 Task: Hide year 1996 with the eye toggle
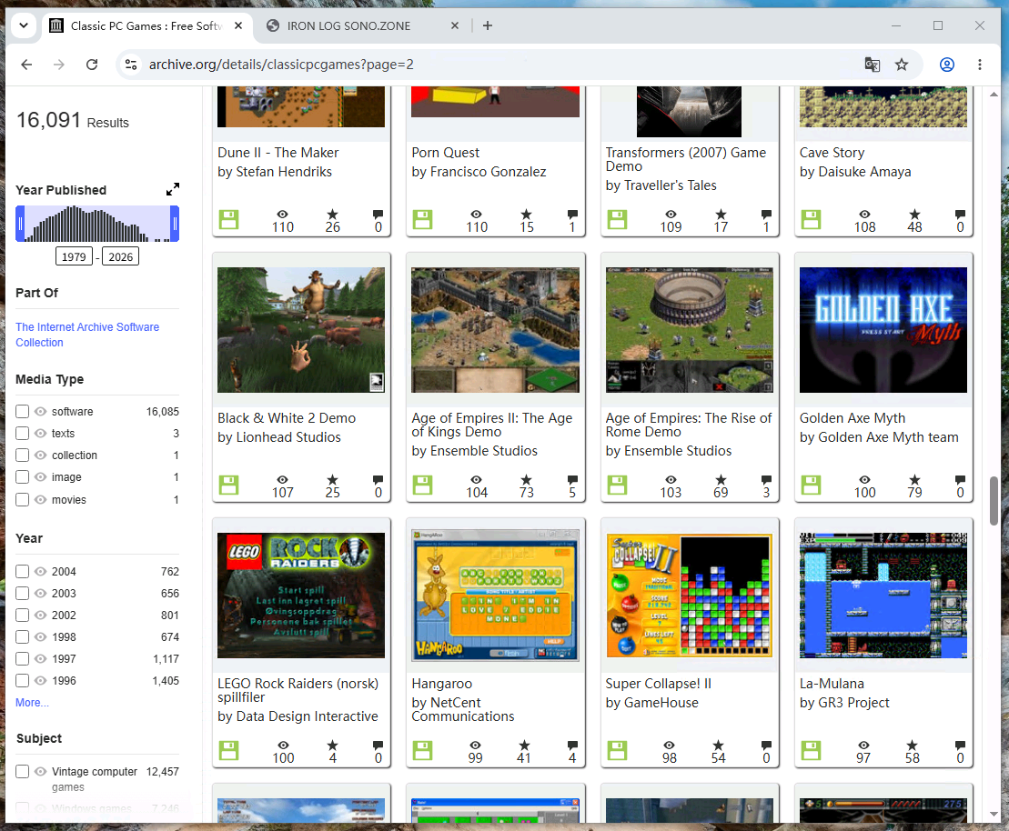(41, 681)
